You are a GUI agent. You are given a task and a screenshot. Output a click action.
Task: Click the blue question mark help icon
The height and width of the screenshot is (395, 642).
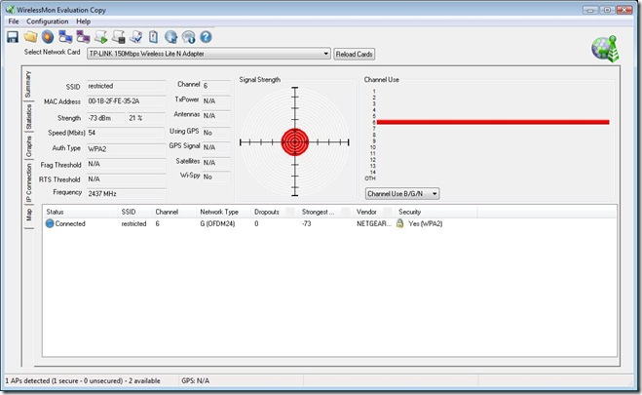206,36
